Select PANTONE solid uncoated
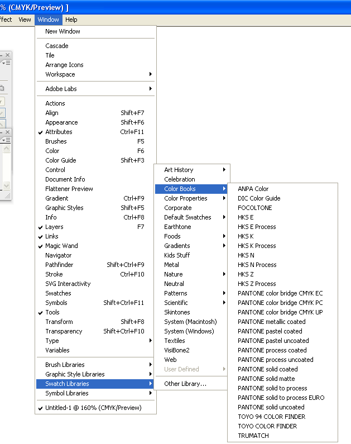 pyautogui.click(x=282, y=407)
